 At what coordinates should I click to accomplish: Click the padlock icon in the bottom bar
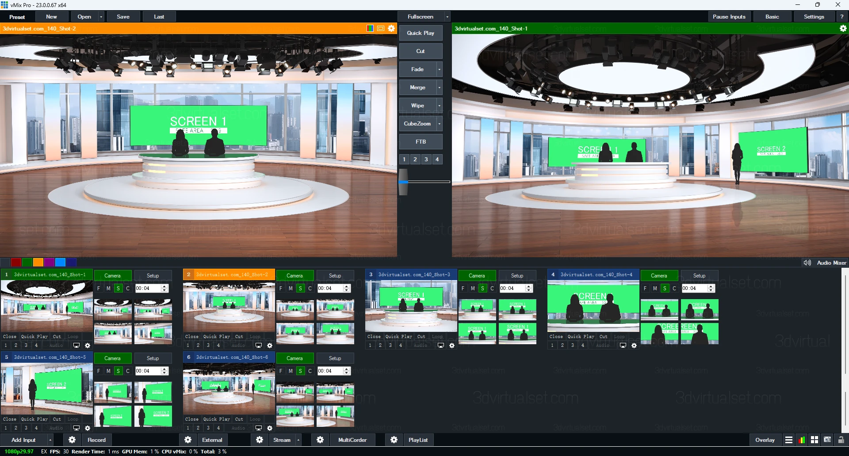(841, 440)
